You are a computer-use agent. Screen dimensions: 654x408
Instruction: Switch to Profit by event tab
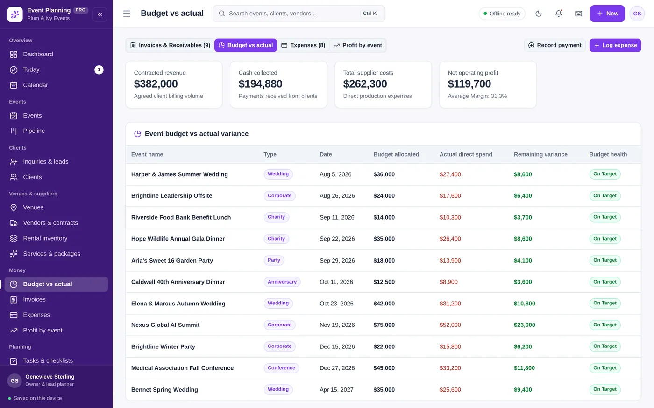coord(357,45)
